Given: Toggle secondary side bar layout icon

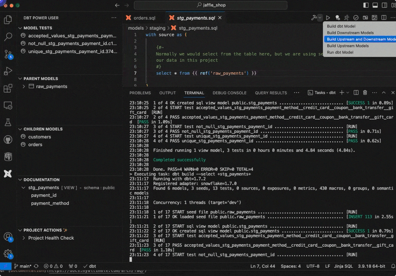Looking at the screenshot, I should click(x=384, y=5).
